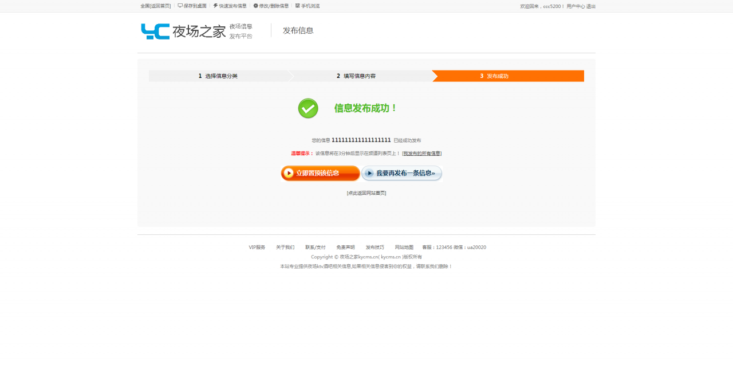The height and width of the screenshot is (365, 733).
Task: Click the 保存到桌面 monitor icon
Action: [x=180, y=6]
